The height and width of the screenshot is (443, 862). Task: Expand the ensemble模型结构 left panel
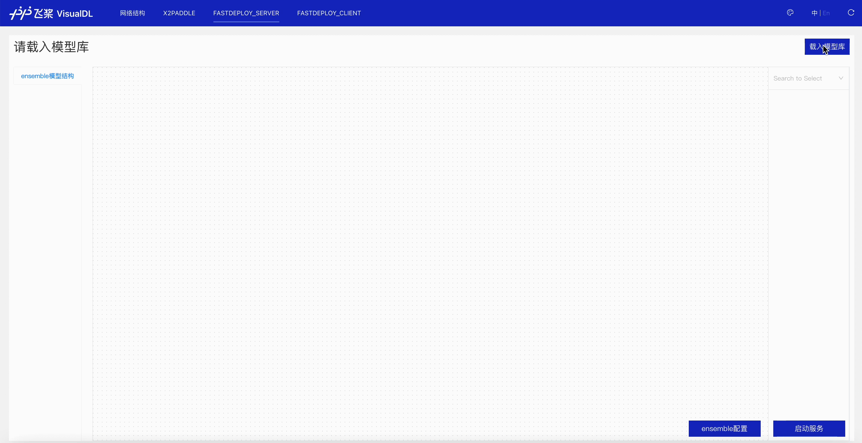click(47, 76)
